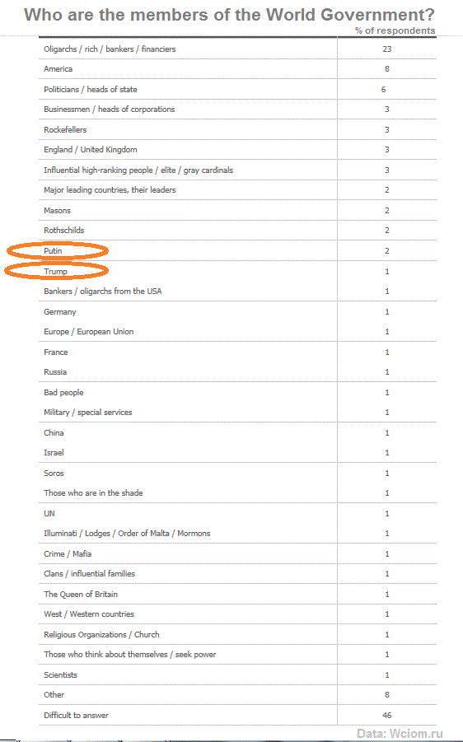Click the Rockefellers row label
The height and width of the screenshot is (742, 463).
tap(65, 129)
